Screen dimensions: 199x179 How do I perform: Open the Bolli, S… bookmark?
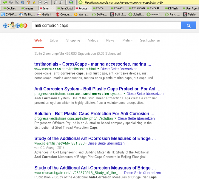click(118, 15)
